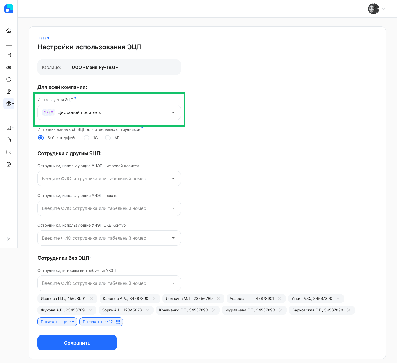
Task: Open the upper documents list sidebar icon
Action: point(10,55)
